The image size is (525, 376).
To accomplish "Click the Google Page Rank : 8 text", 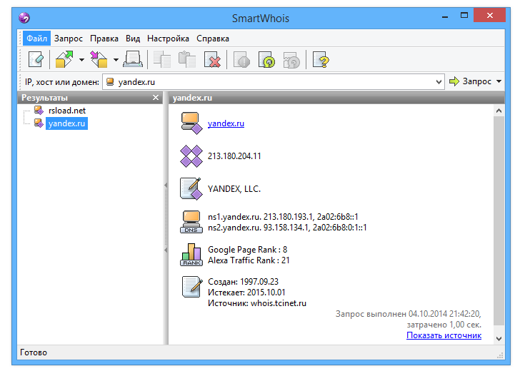I will (x=247, y=250).
